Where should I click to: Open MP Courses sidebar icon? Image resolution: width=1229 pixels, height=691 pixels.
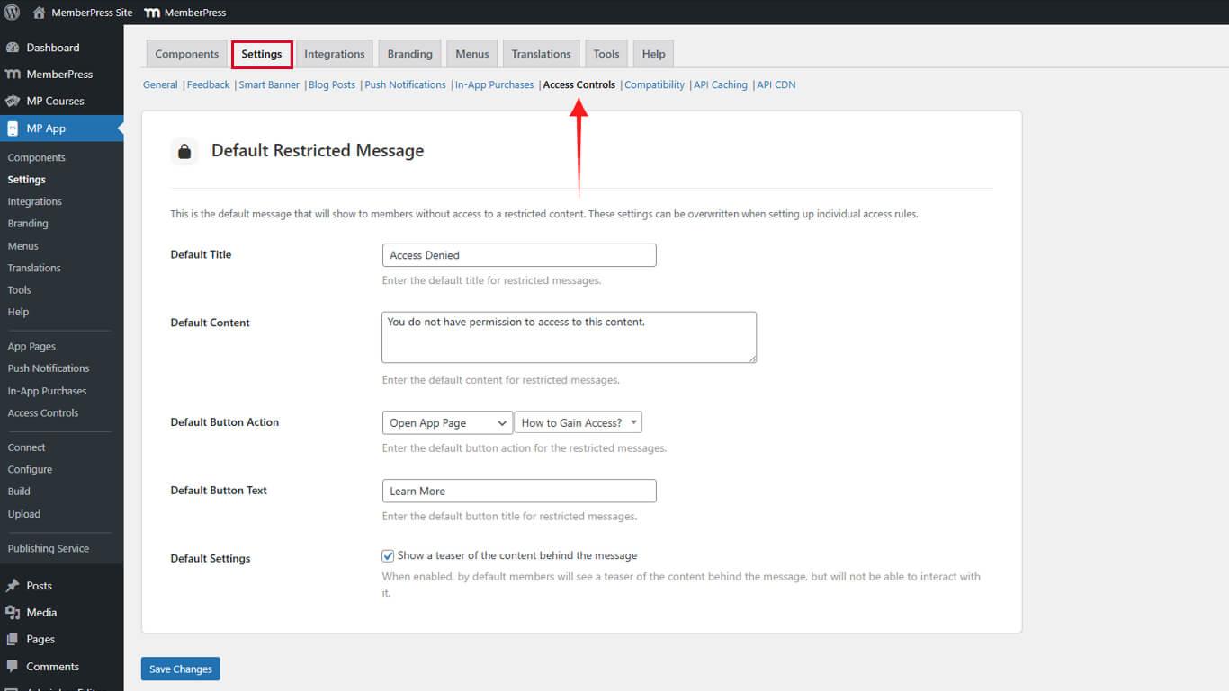click(13, 102)
